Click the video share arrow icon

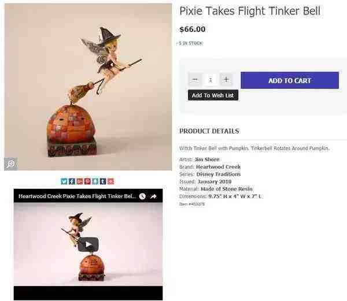click(x=153, y=196)
